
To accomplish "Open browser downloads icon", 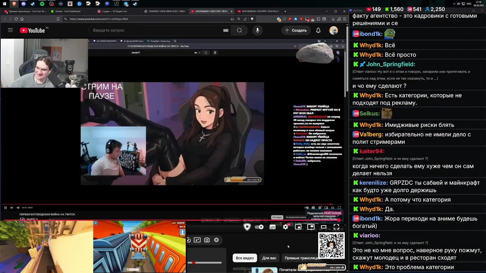I will pyautogui.click(x=333, y=19).
